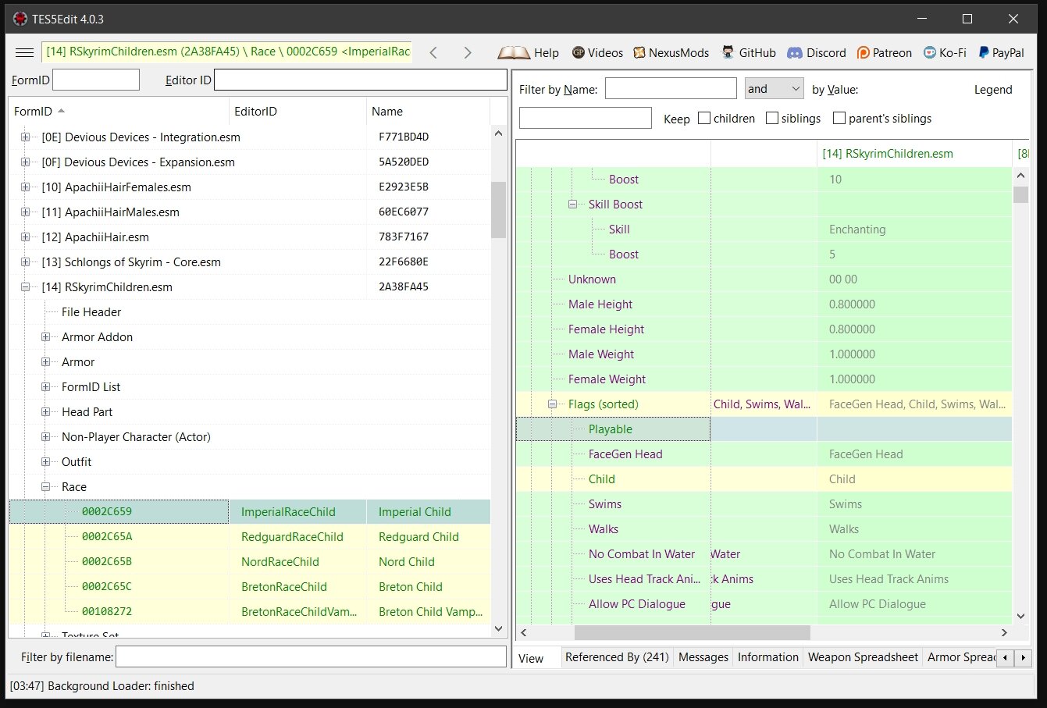1047x708 pixels.
Task: Click the record path address bar
Action: click(x=226, y=52)
